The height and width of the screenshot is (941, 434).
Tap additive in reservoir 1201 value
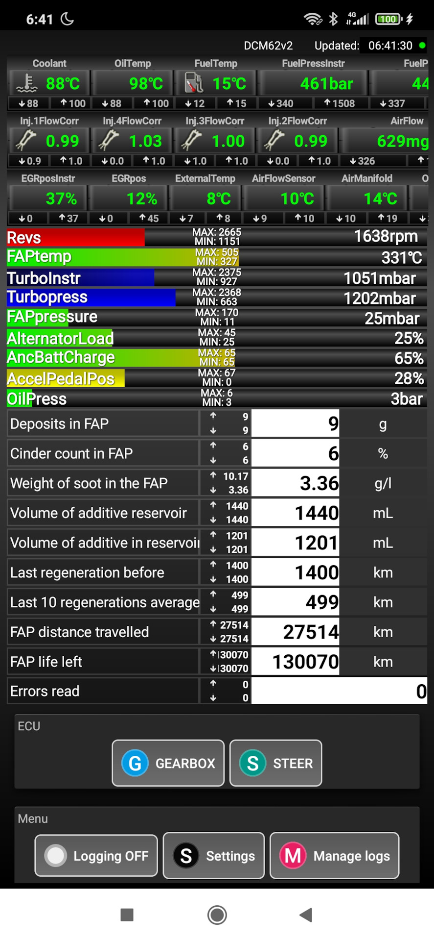click(x=295, y=543)
